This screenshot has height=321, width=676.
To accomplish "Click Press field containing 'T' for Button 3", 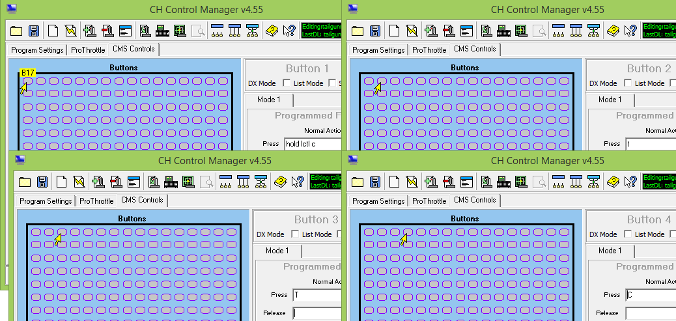I will 317,295.
